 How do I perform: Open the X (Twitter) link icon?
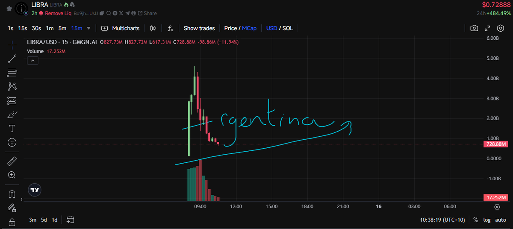pos(121,13)
